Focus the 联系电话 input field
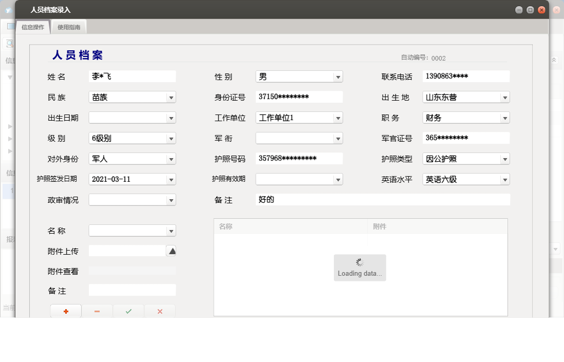 click(466, 77)
